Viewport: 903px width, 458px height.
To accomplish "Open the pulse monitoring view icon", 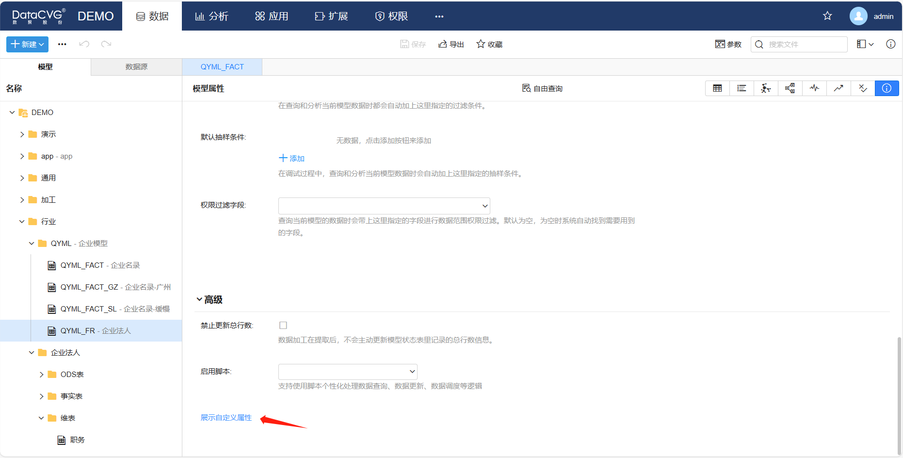I will pos(814,88).
